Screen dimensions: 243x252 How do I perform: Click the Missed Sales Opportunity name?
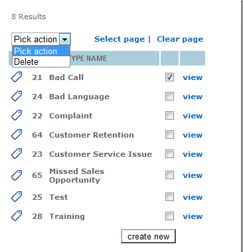(76, 176)
